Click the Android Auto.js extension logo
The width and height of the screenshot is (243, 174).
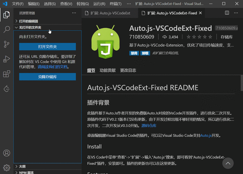[x=105, y=42]
